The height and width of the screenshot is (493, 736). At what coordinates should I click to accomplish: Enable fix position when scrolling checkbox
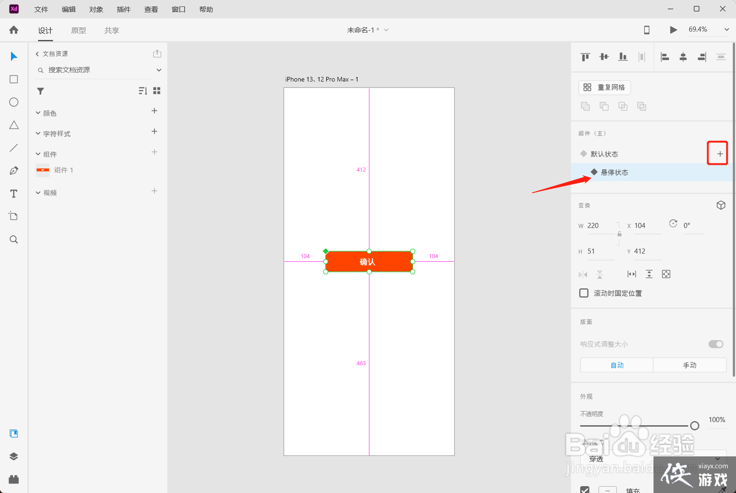[584, 293]
